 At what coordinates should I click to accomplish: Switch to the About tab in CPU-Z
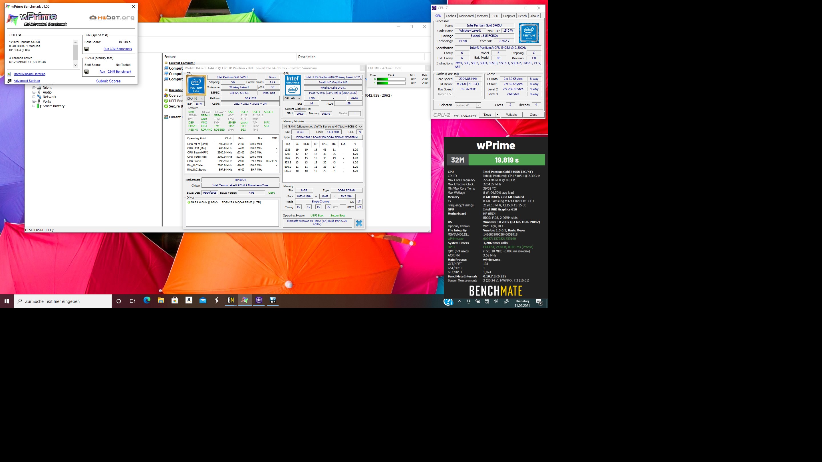(x=535, y=16)
